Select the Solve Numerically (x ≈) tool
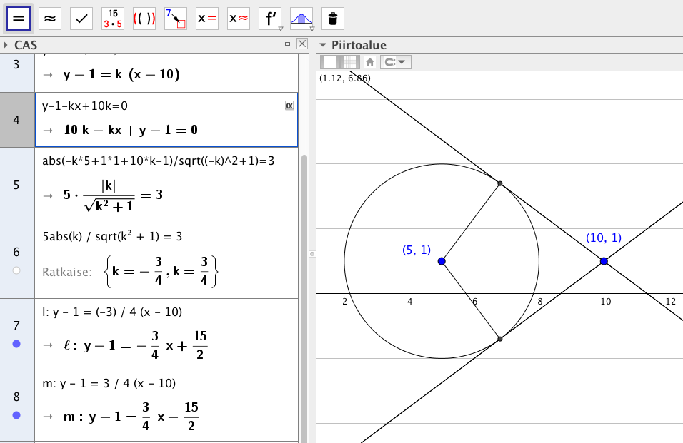683x443 pixels. pyautogui.click(x=239, y=19)
